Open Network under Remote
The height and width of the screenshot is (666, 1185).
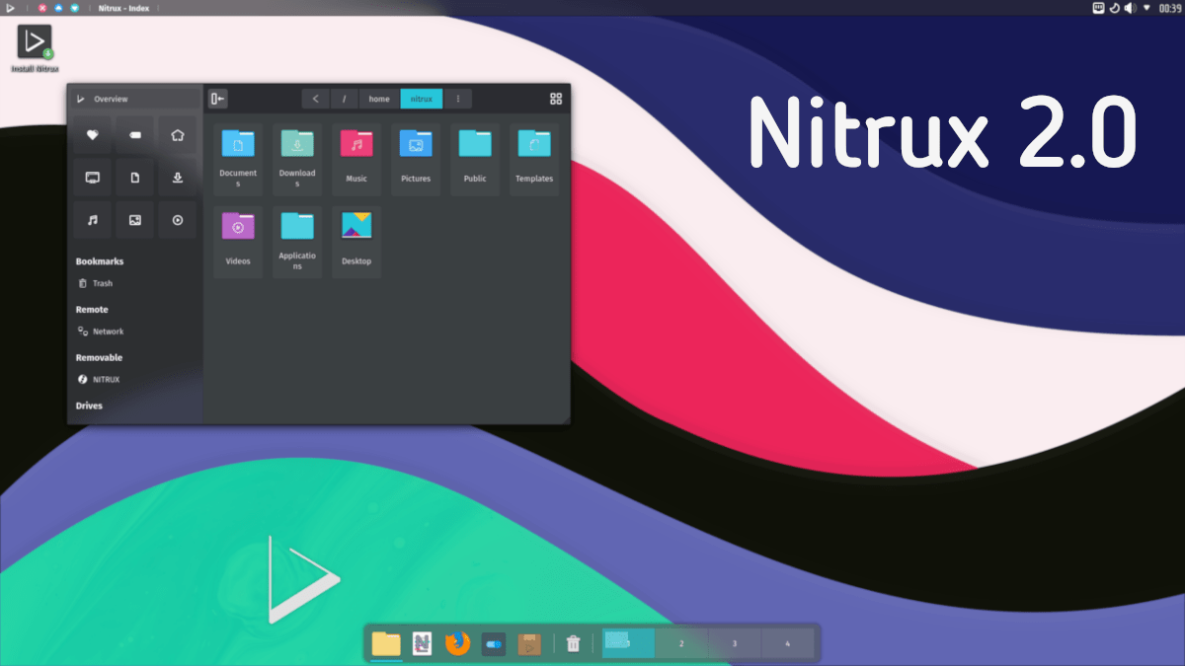click(x=135, y=332)
